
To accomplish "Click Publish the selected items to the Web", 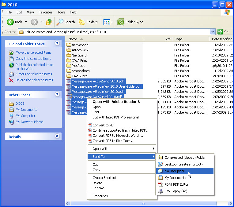I will click(x=35, y=67).
